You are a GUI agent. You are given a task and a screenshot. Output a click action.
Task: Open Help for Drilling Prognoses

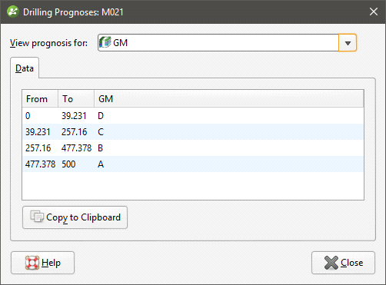pyautogui.click(x=42, y=263)
